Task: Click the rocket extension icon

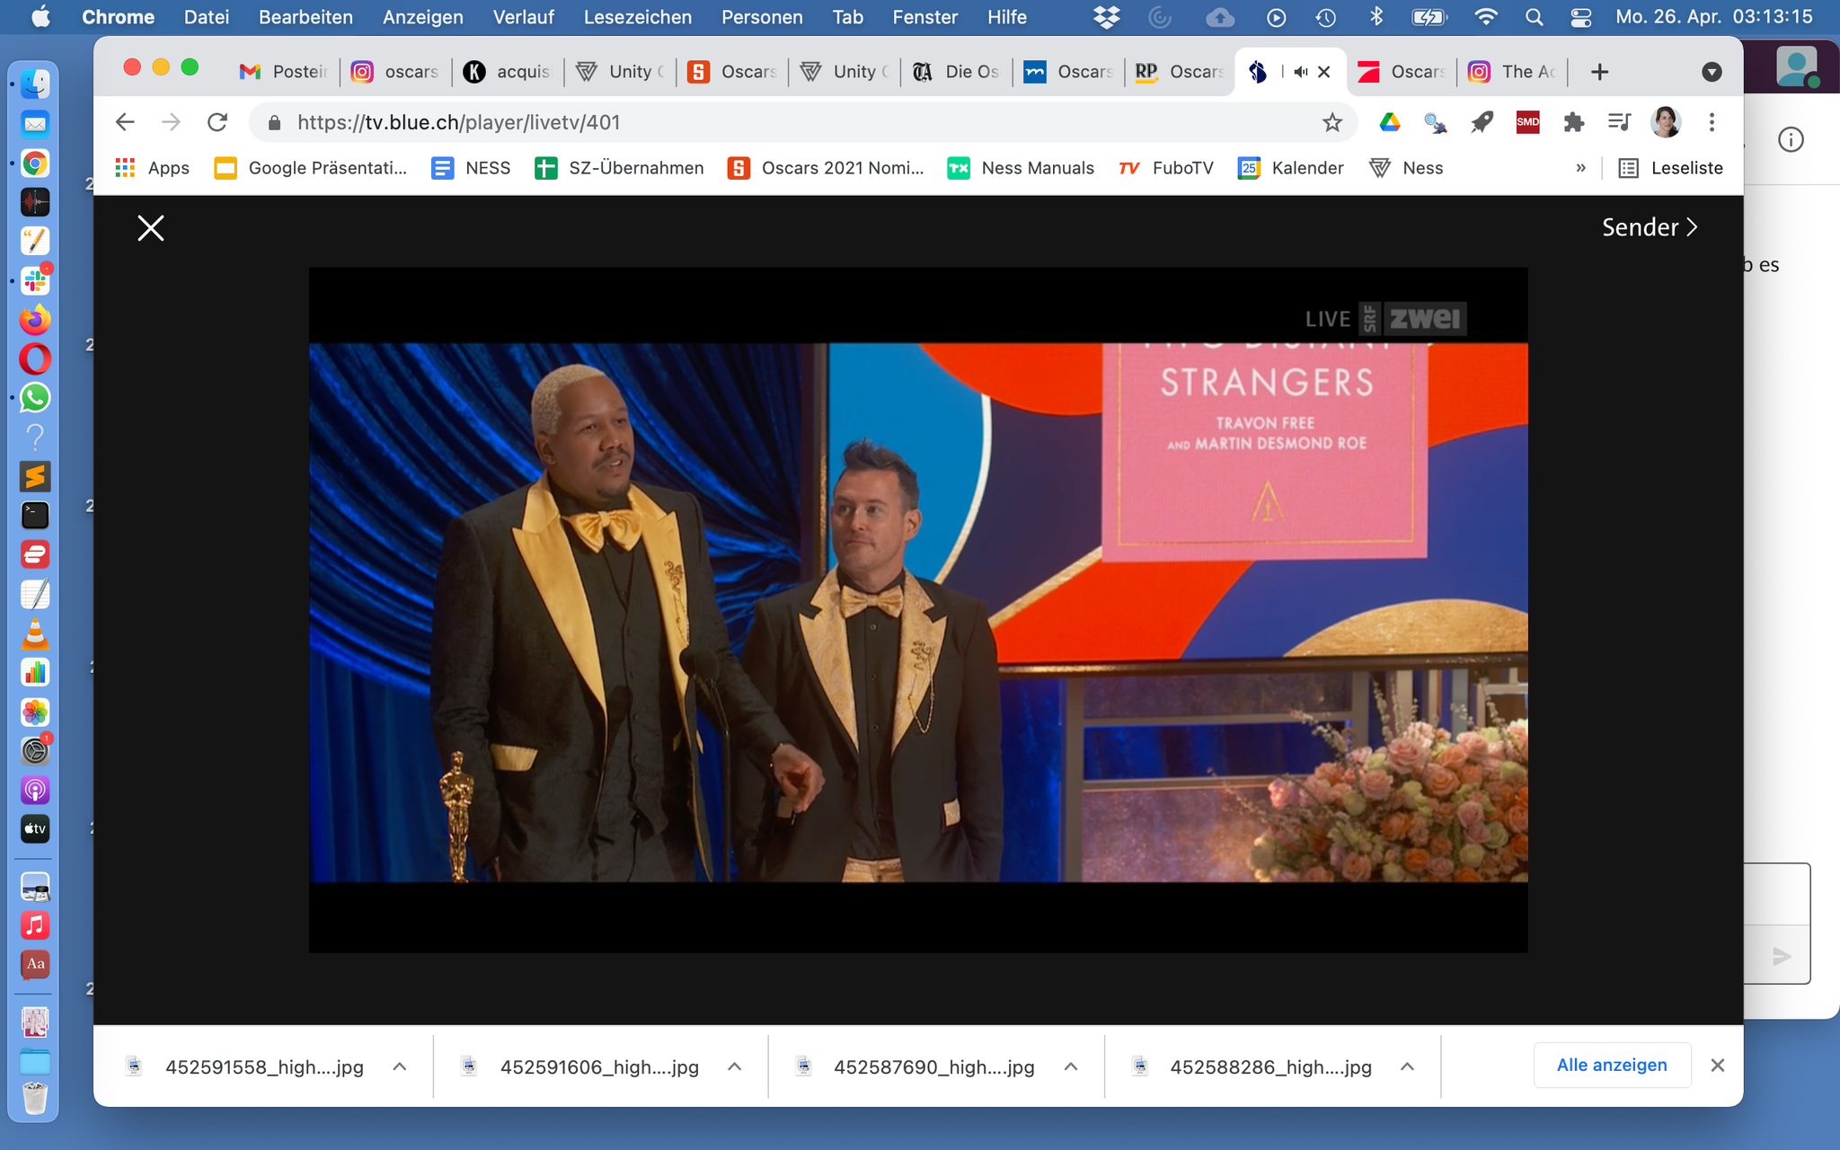Action: click(x=1482, y=122)
